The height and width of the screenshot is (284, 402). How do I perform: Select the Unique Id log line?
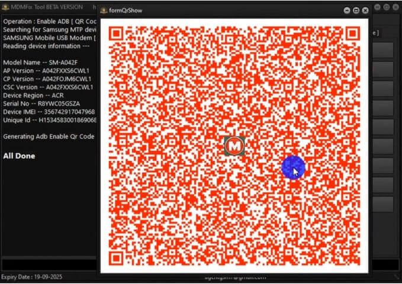coord(50,120)
